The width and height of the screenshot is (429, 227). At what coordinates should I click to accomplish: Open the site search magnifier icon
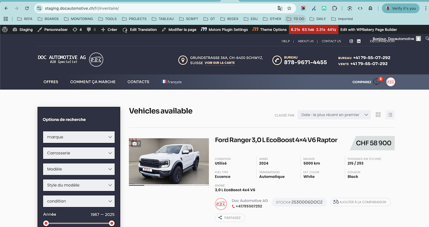427,39
